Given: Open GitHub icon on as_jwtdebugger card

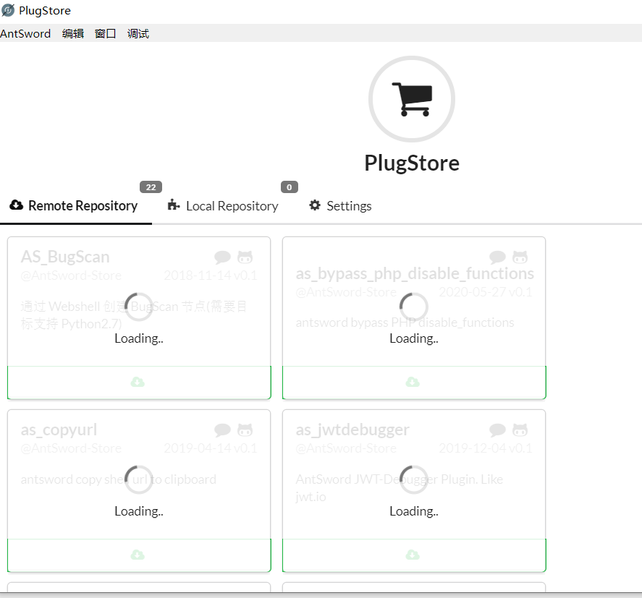Looking at the screenshot, I should (520, 430).
